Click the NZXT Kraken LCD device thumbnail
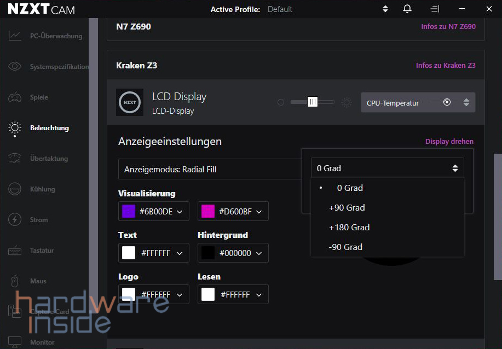 click(x=130, y=102)
